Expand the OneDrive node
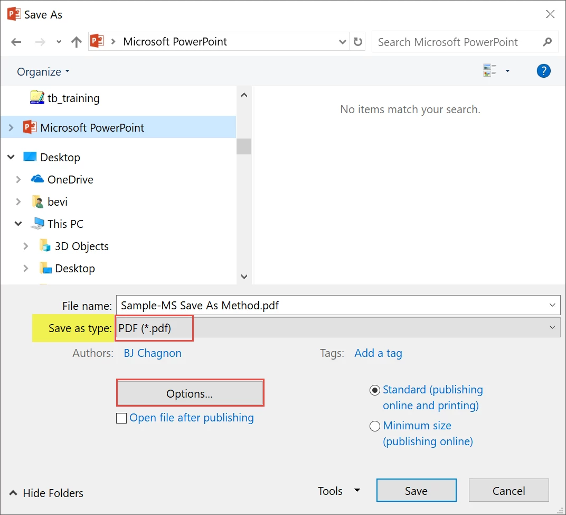The width and height of the screenshot is (566, 515). 18,180
